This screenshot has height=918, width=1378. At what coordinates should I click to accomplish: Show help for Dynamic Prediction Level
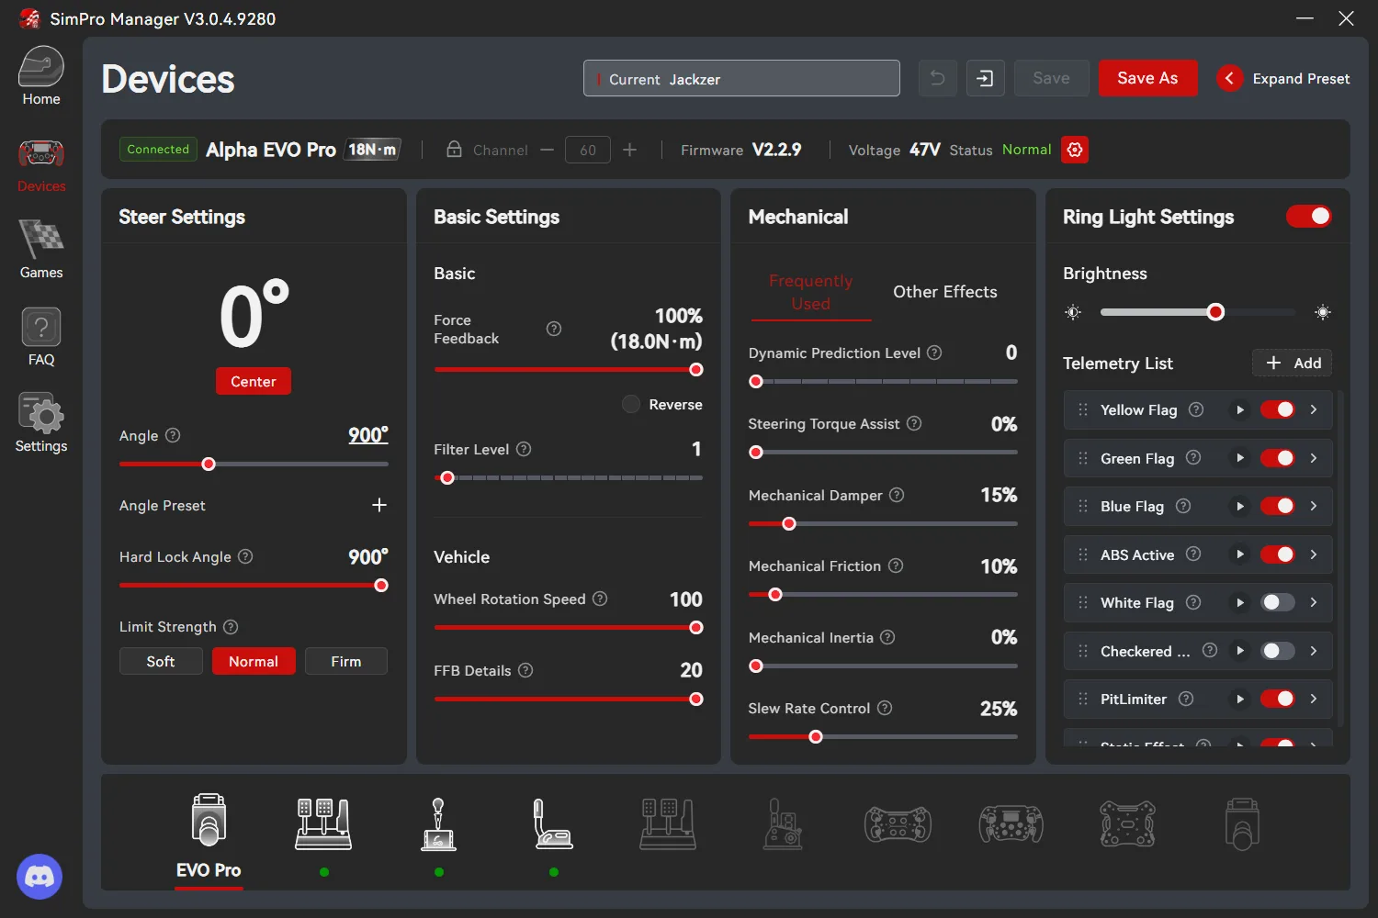pos(934,353)
